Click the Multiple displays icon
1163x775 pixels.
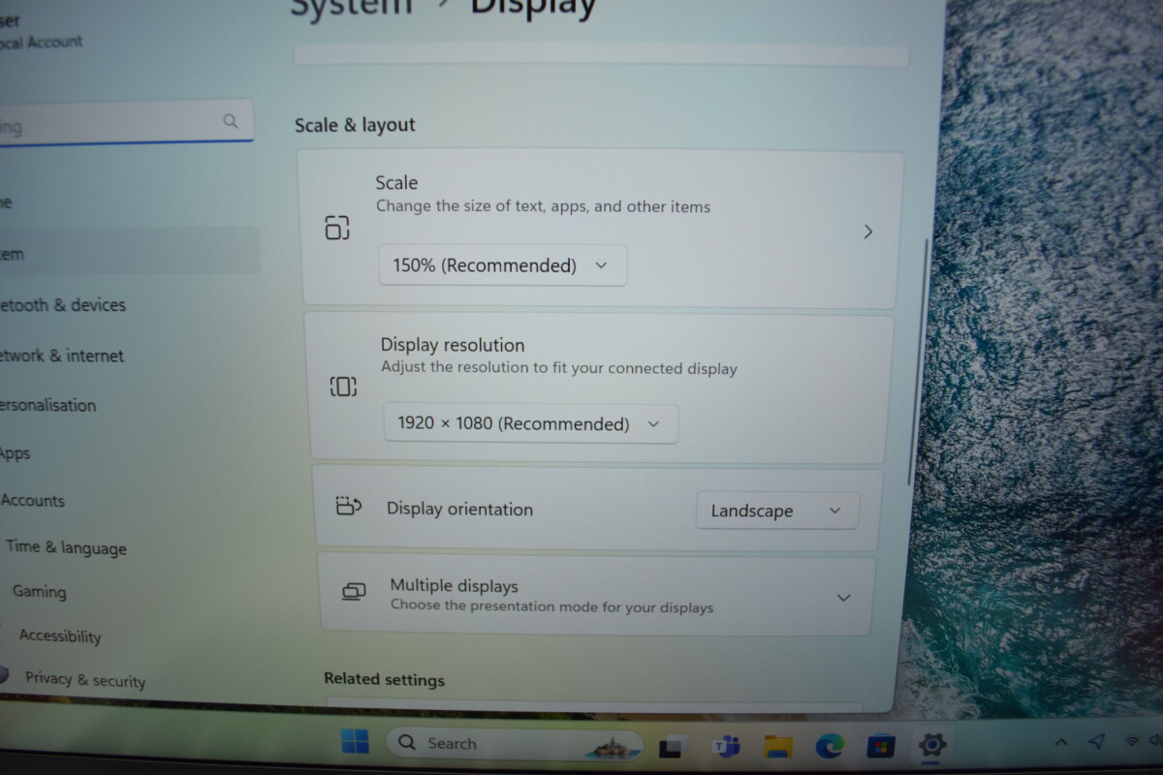pyautogui.click(x=355, y=591)
